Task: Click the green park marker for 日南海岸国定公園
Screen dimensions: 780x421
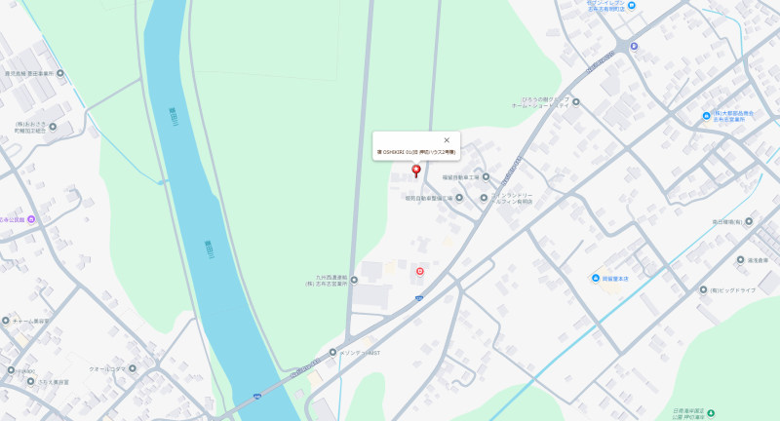Action: 711,413
